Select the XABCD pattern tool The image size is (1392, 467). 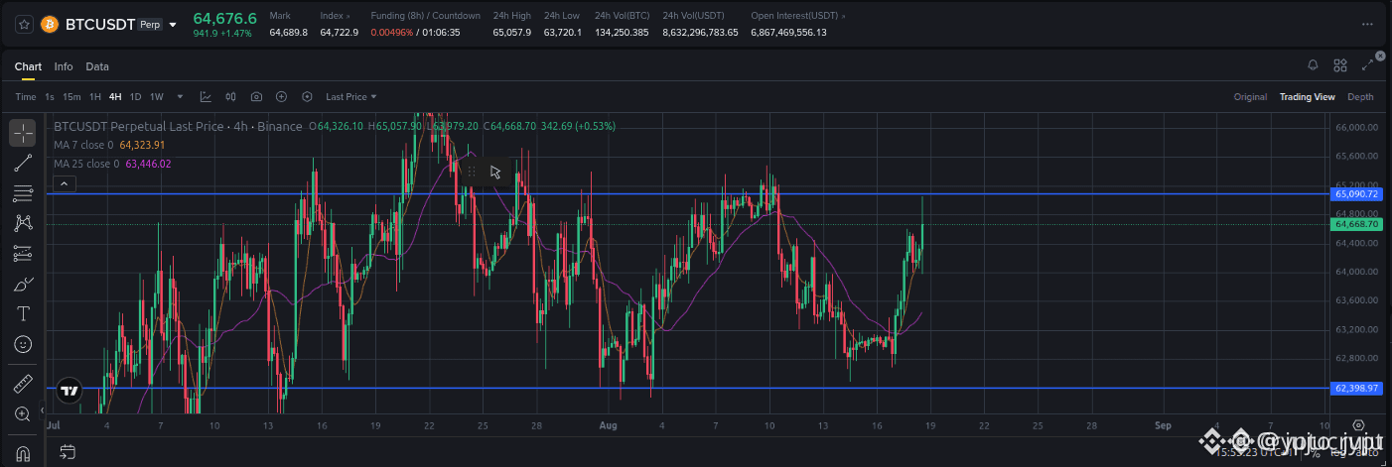click(23, 224)
